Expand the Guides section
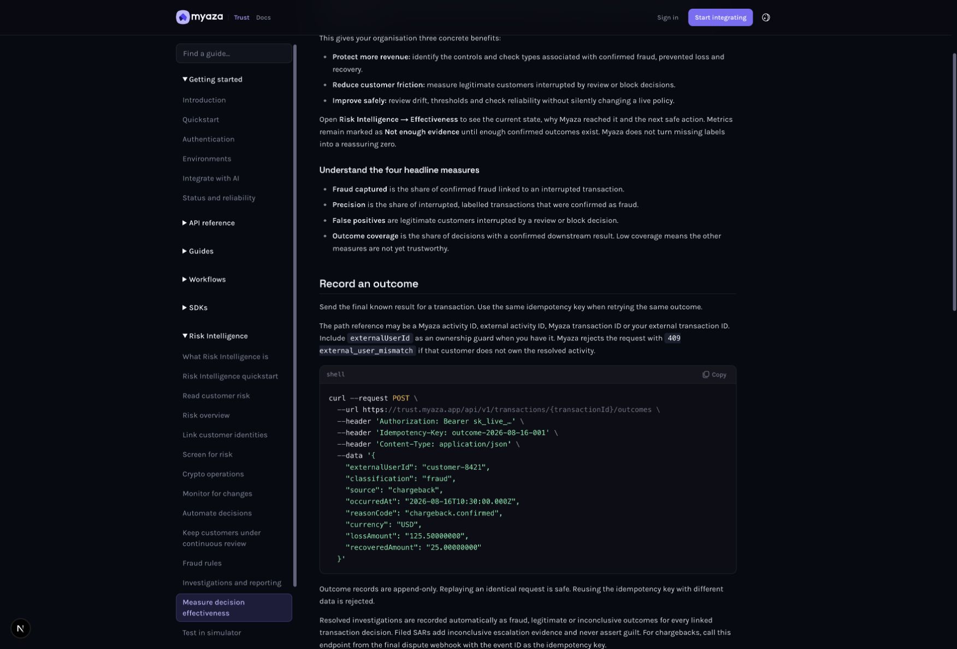This screenshot has width=957, height=649. pos(198,251)
